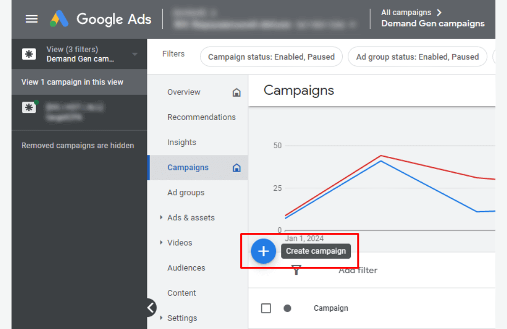This screenshot has height=329, width=507.
Task: Click the red line on the chart
Action: 380,156
